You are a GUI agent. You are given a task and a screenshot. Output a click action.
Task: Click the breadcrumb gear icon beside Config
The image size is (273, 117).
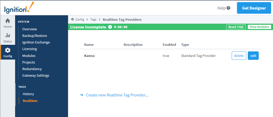73,19
